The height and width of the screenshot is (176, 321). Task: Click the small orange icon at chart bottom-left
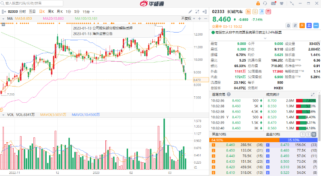point(1,110)
